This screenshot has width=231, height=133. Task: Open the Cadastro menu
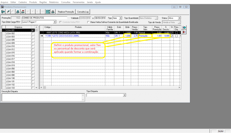23,2
